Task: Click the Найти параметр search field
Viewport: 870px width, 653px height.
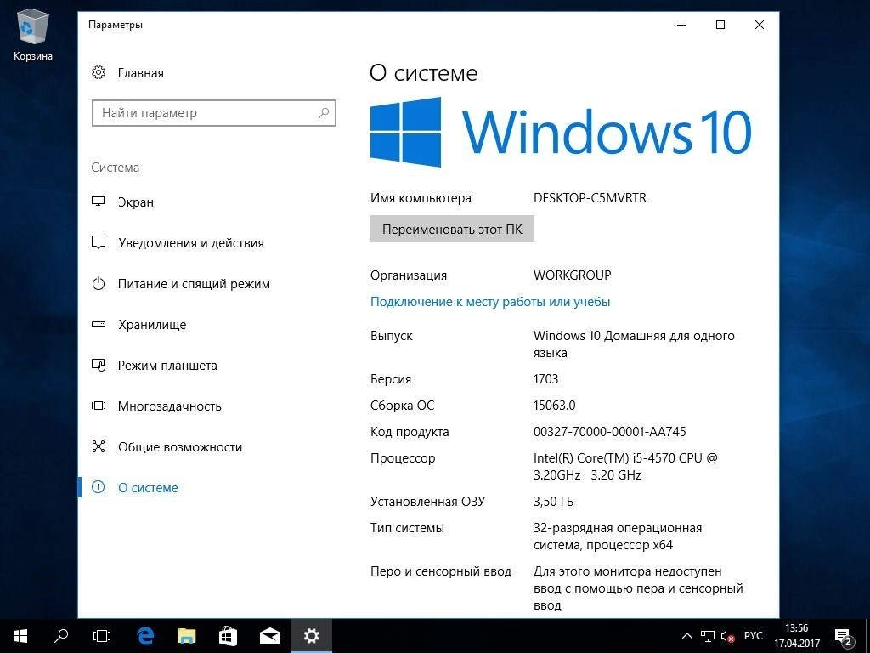Action: pyautogui.click(x=213, y=113)
